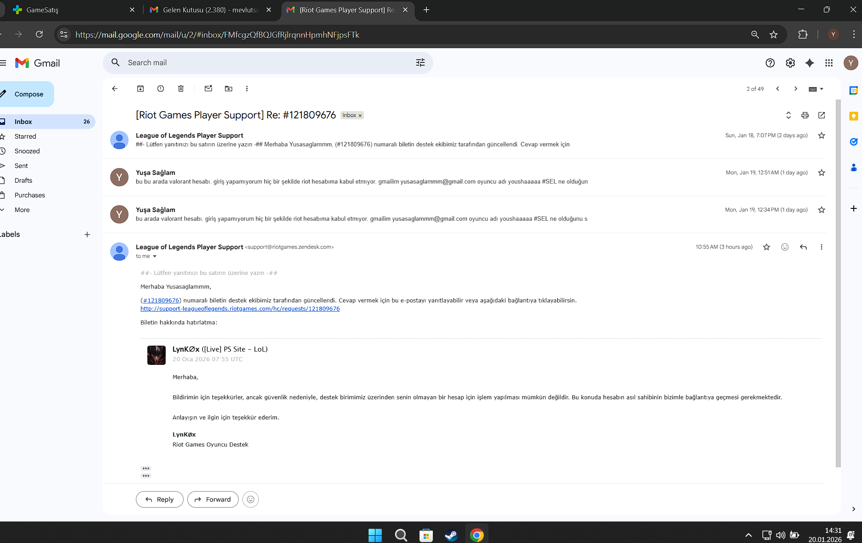This screenshot has height=543, width=862.
Task: Open Google Contacts side panel
Action: (x=854, y=168)
